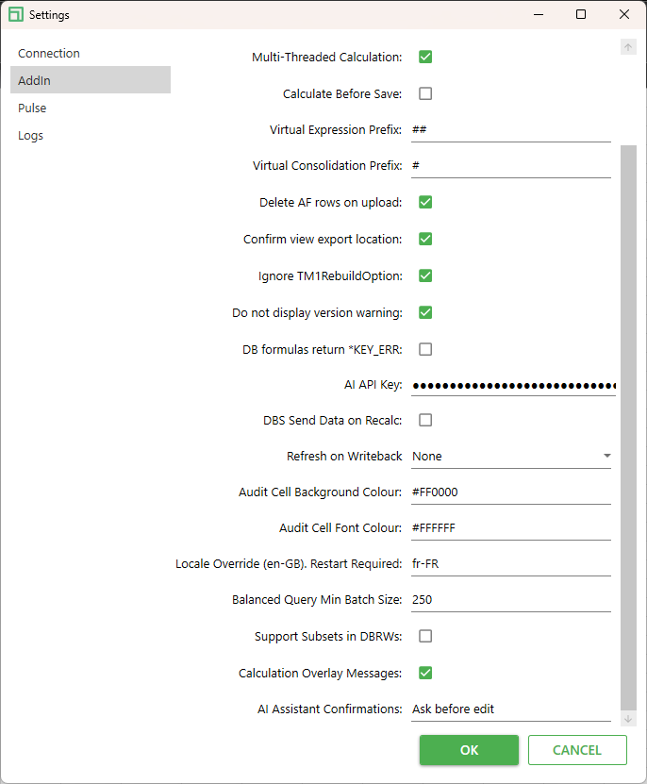Enable Calculate Before Save checkbox
The height and width of the screenshot is (784, 647).
pyautogui.click(x=425, y=93)
